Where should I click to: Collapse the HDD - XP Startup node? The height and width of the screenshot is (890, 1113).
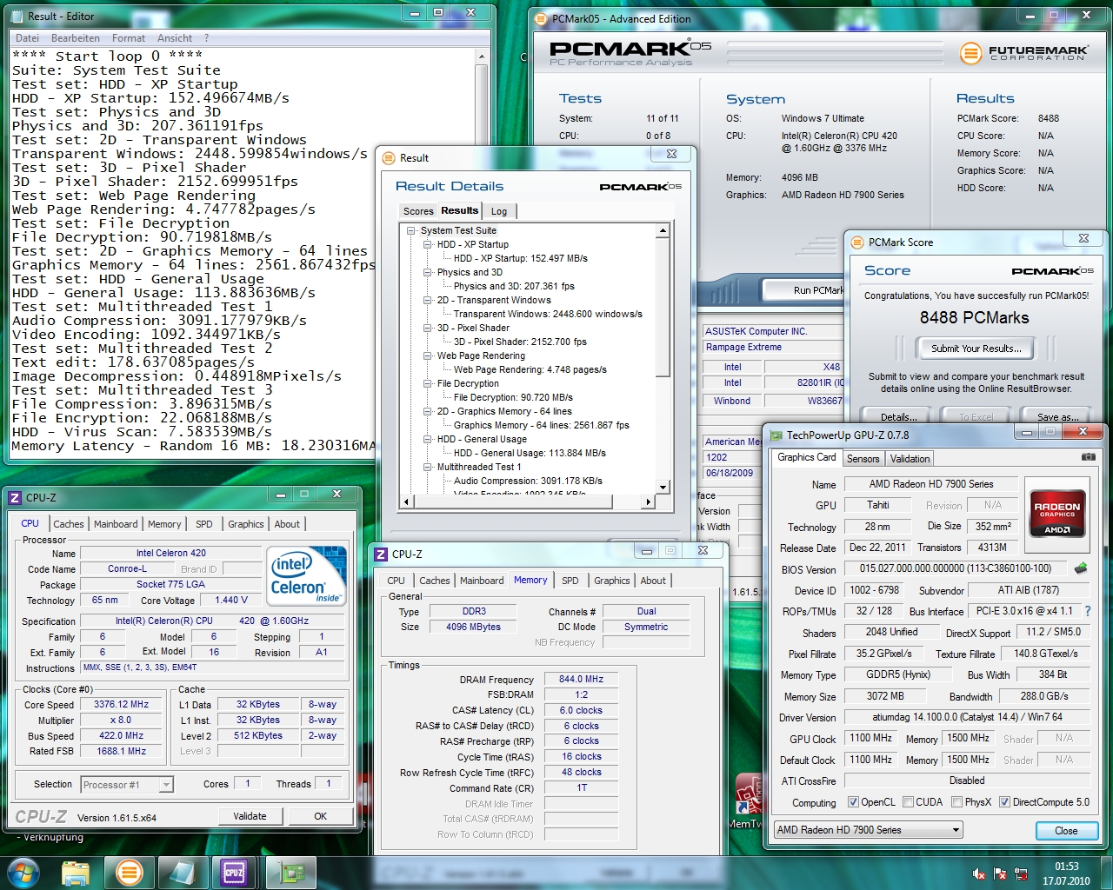coord(428,244)
